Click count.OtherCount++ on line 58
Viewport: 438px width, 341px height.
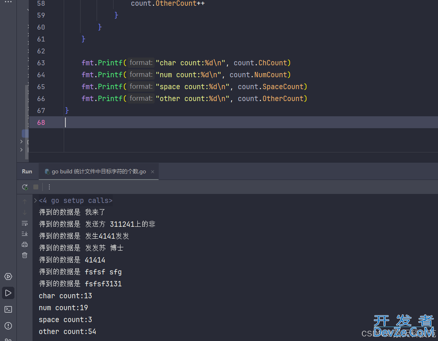168,3
